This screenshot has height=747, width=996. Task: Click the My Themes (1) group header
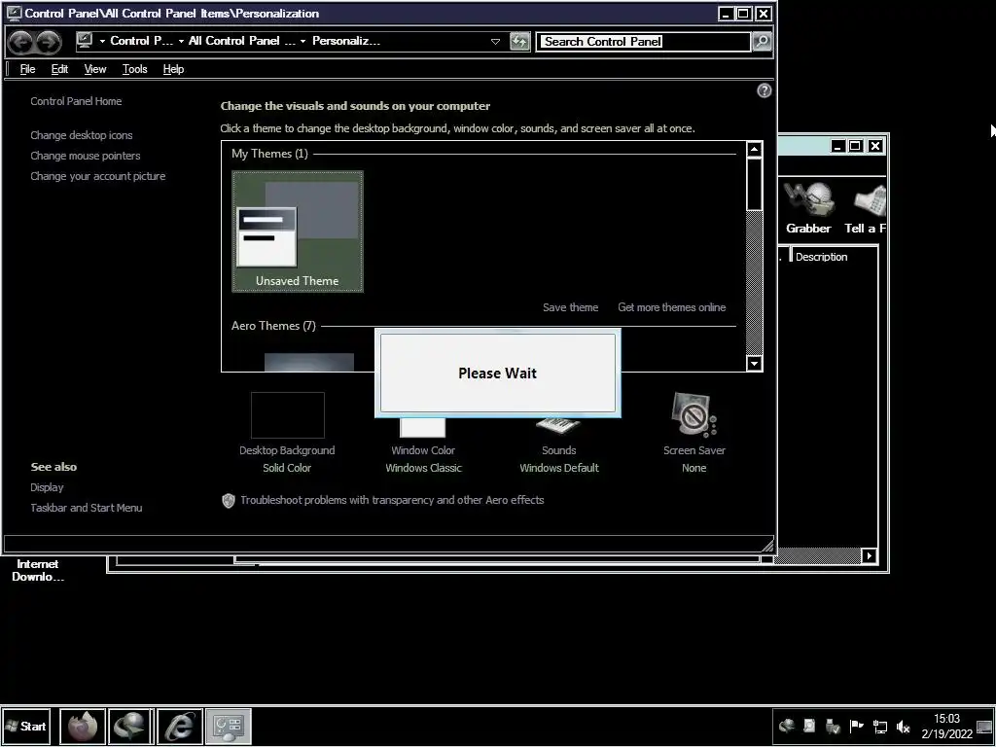coord(269,154)
